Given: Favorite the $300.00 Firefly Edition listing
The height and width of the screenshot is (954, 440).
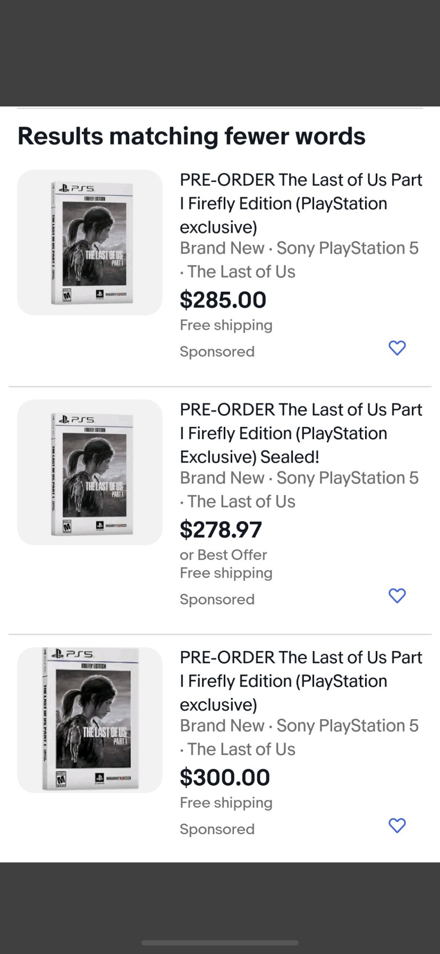Looking at the screenshot, I should tap(397, 825).
